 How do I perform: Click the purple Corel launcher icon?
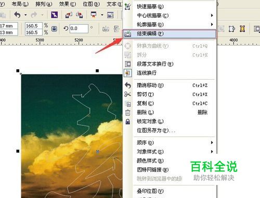[x=54, y=15]
